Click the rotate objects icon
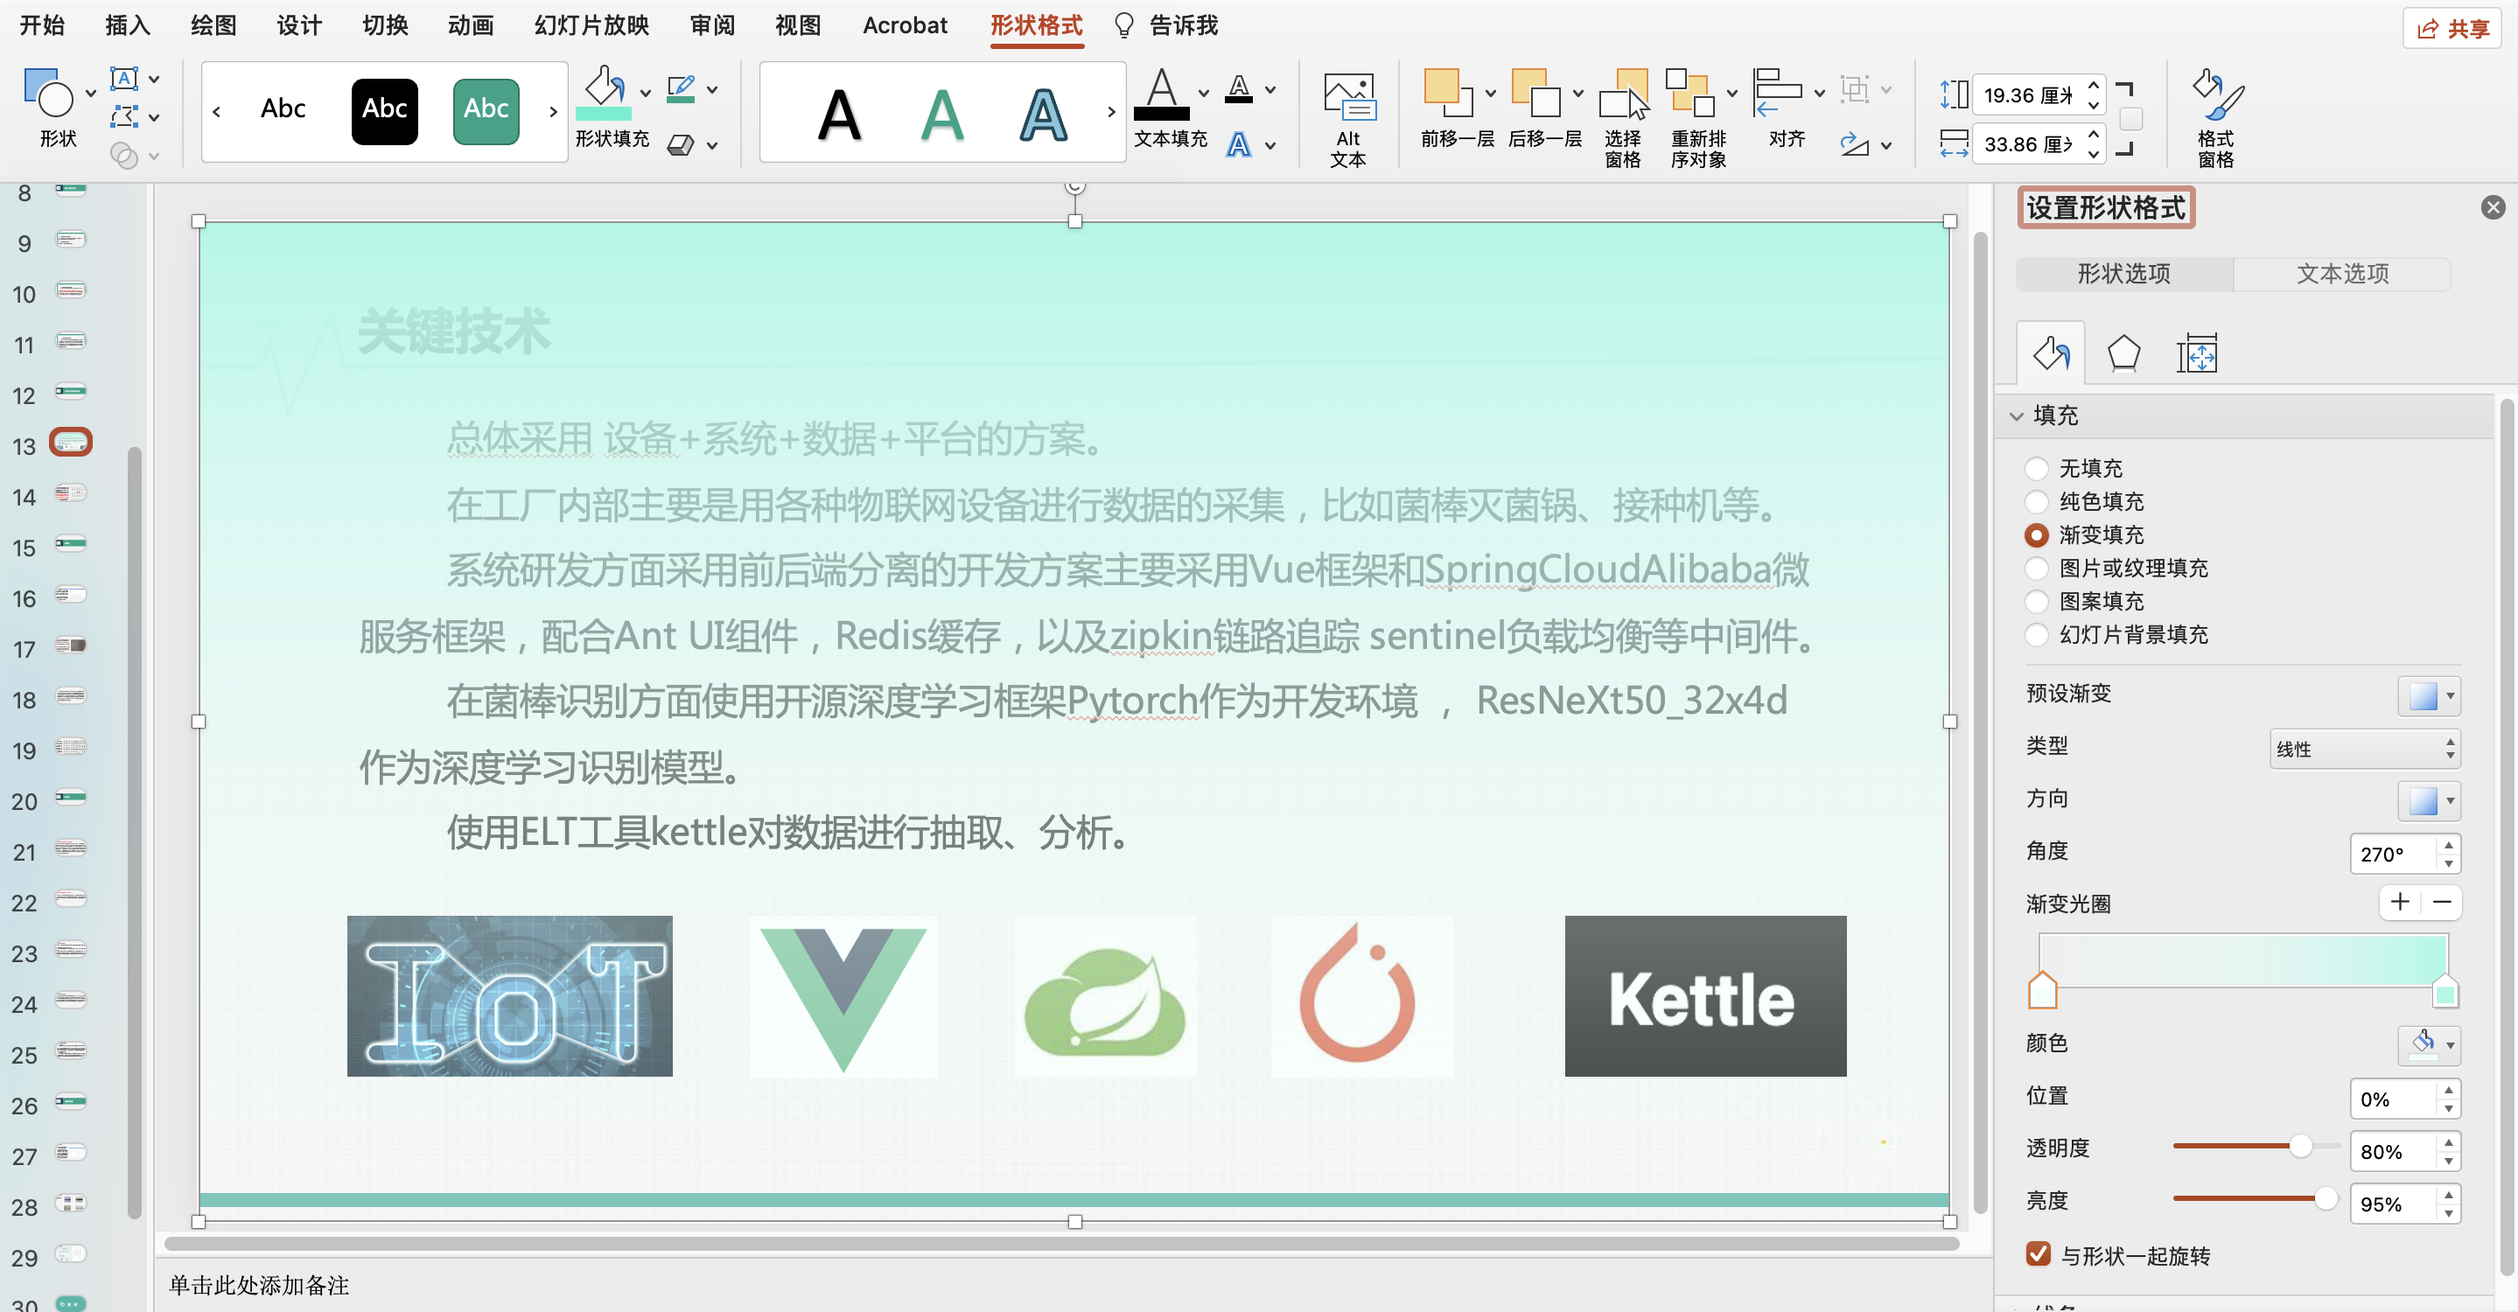 (x=1854, y=144)
